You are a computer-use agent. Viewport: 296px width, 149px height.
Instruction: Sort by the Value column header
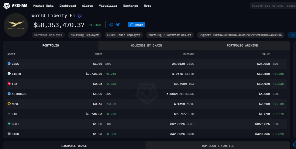pos(266,54)
